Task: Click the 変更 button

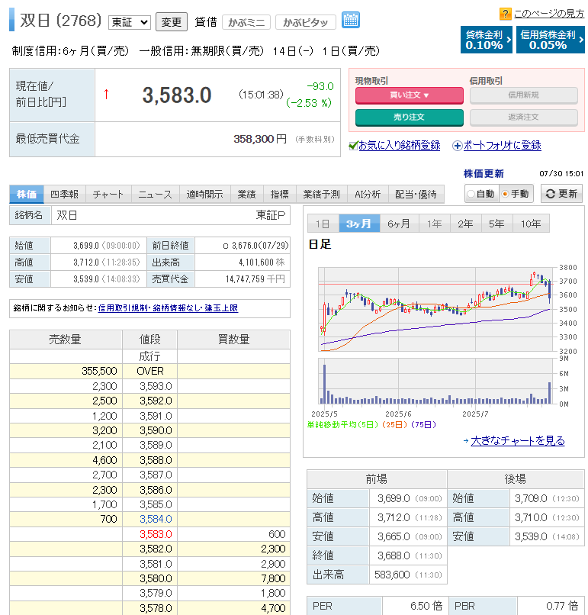Action: click(172, 22)
